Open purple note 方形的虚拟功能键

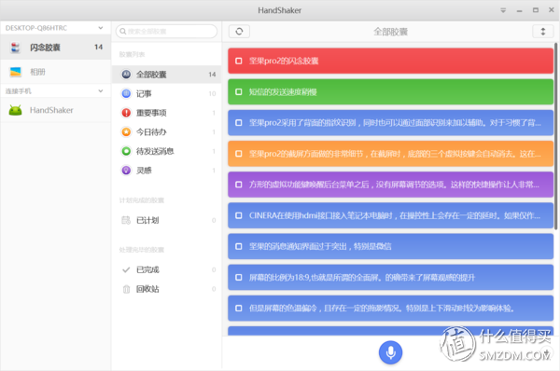[390, 185]
